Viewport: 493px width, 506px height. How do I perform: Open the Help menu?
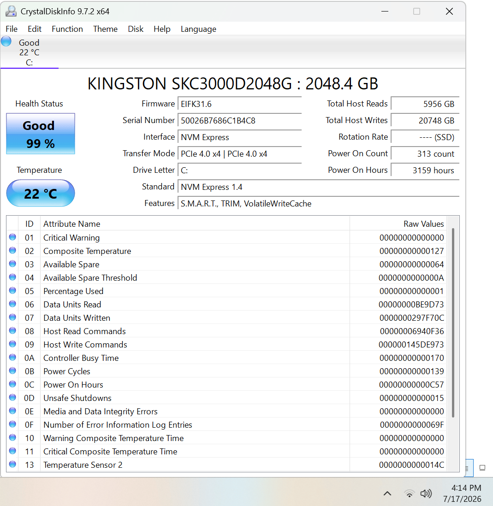point(162,29)
